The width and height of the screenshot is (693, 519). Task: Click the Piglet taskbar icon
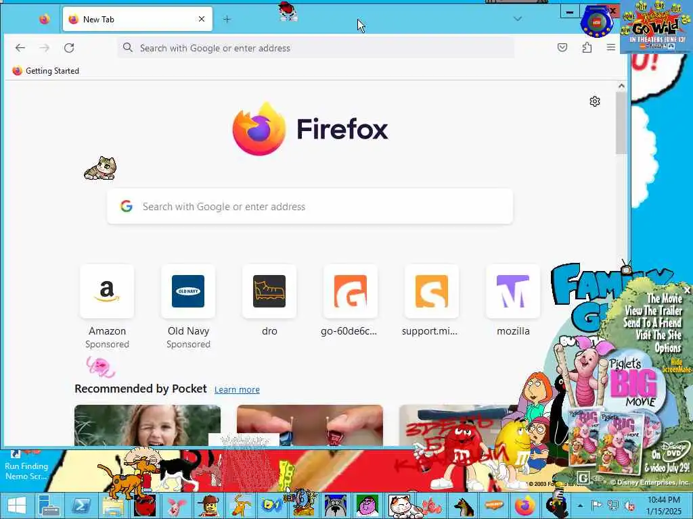point(177,505)
